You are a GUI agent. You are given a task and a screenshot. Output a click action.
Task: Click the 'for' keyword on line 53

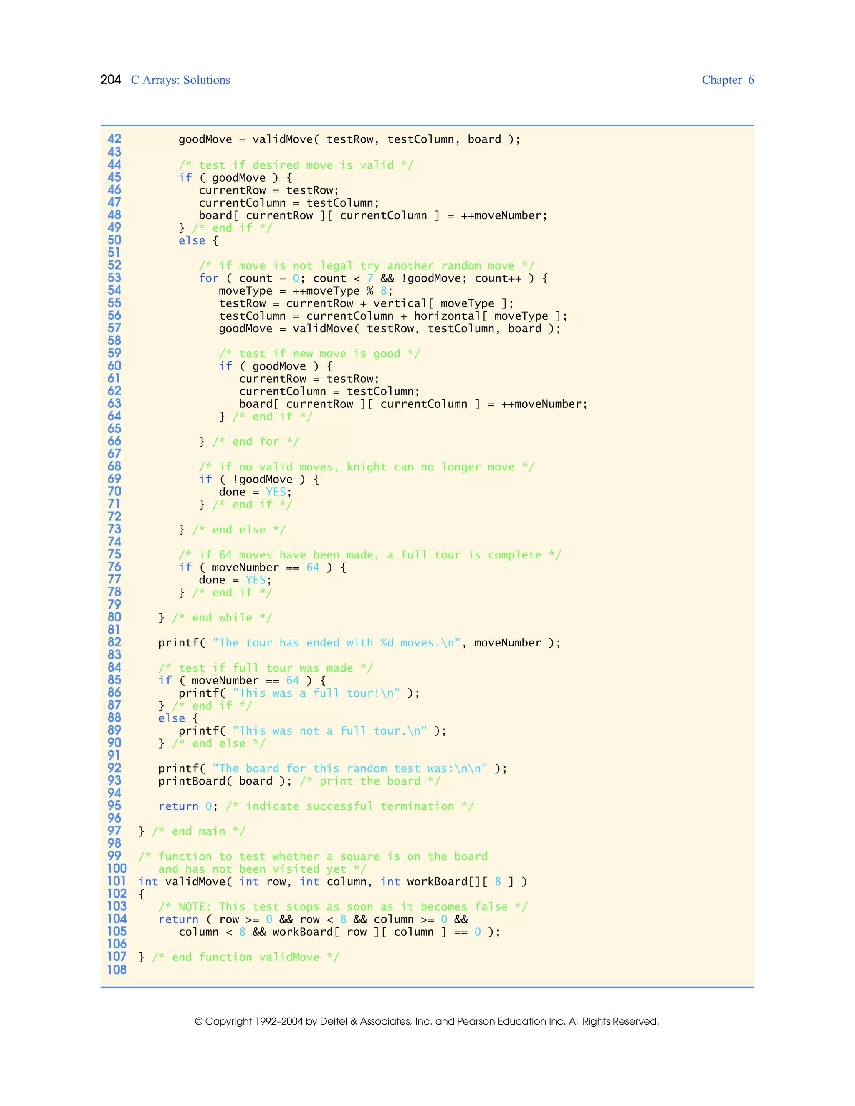[208, 278]
